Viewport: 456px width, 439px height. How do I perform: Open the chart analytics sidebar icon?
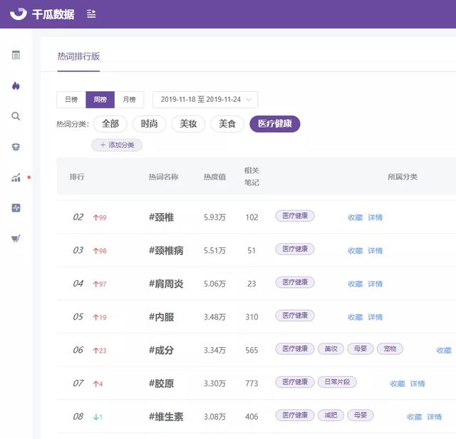click(16, 177)
